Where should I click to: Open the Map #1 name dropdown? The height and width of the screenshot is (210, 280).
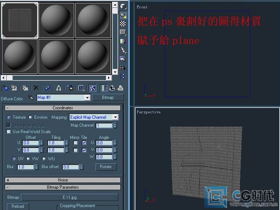(x=87, y=98)
